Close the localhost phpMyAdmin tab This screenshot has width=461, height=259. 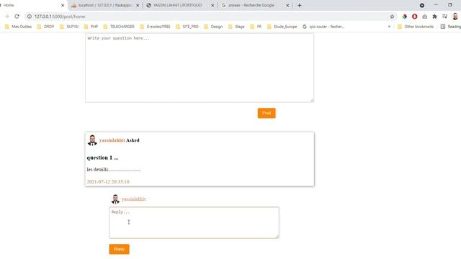[x=138, y=5]
